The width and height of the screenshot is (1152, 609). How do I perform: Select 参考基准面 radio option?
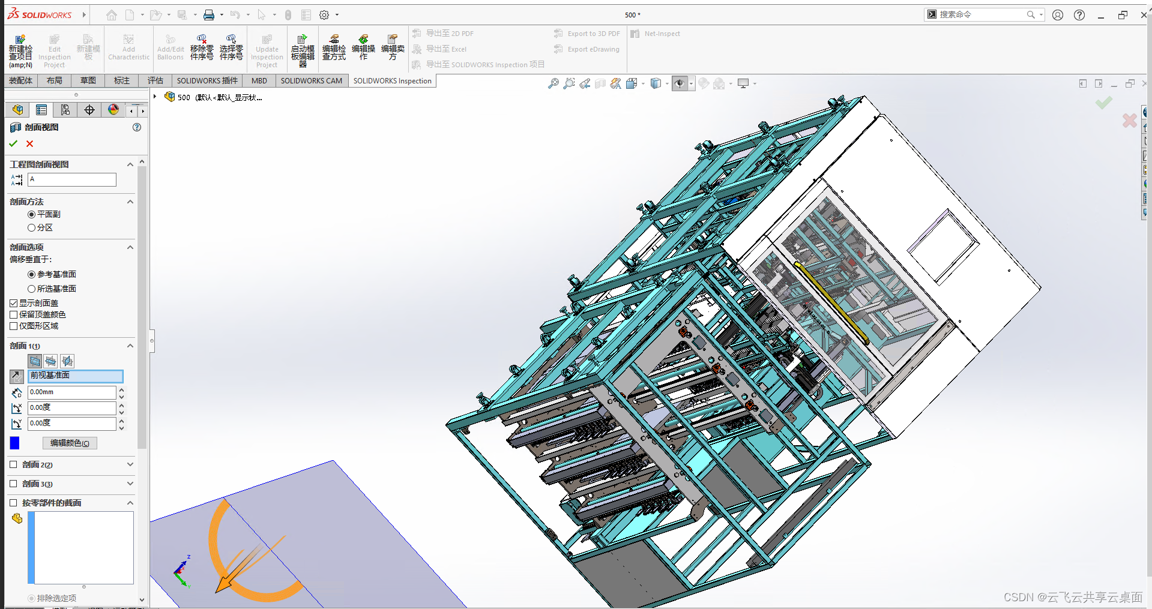(31, 275)
